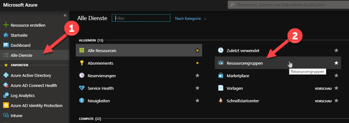Favorite Vorlagen with its star
This screenshot has width=349, height=123.
(336, 88)
